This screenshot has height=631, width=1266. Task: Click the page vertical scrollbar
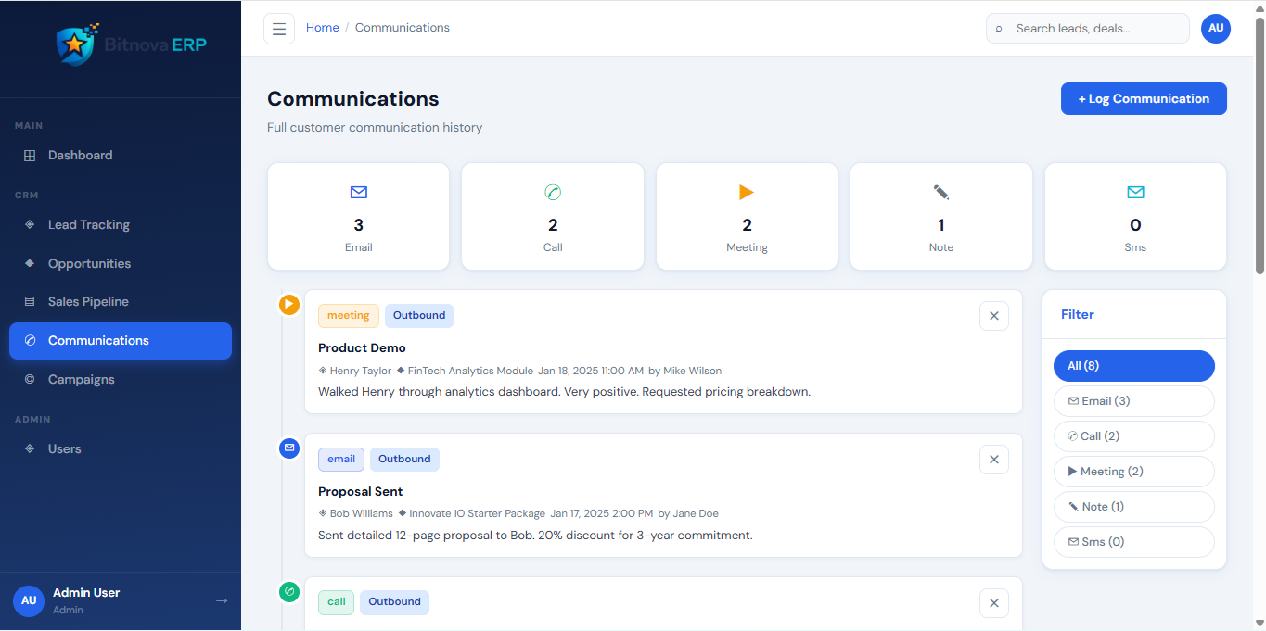point(1259,148)
